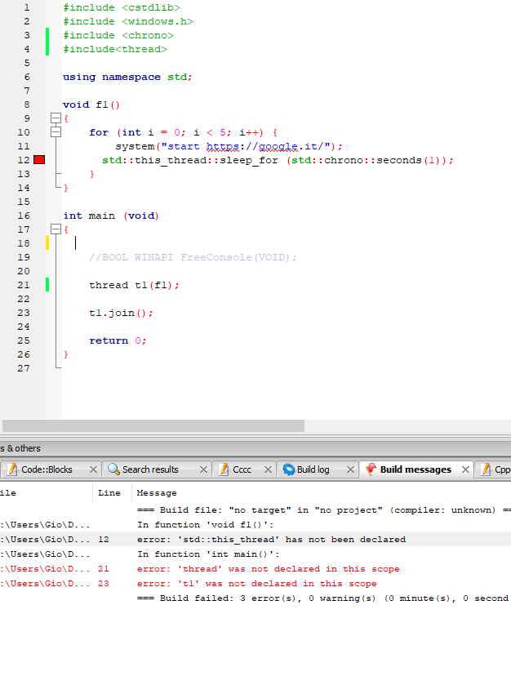Click the Build failed summary line

(x=323, y=598)
